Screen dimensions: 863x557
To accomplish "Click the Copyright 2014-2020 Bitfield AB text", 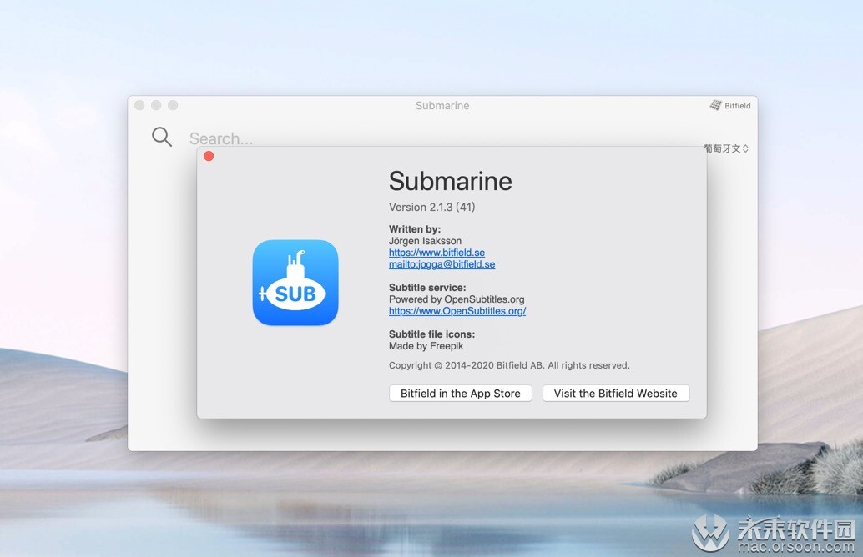I will click(509, 365).
